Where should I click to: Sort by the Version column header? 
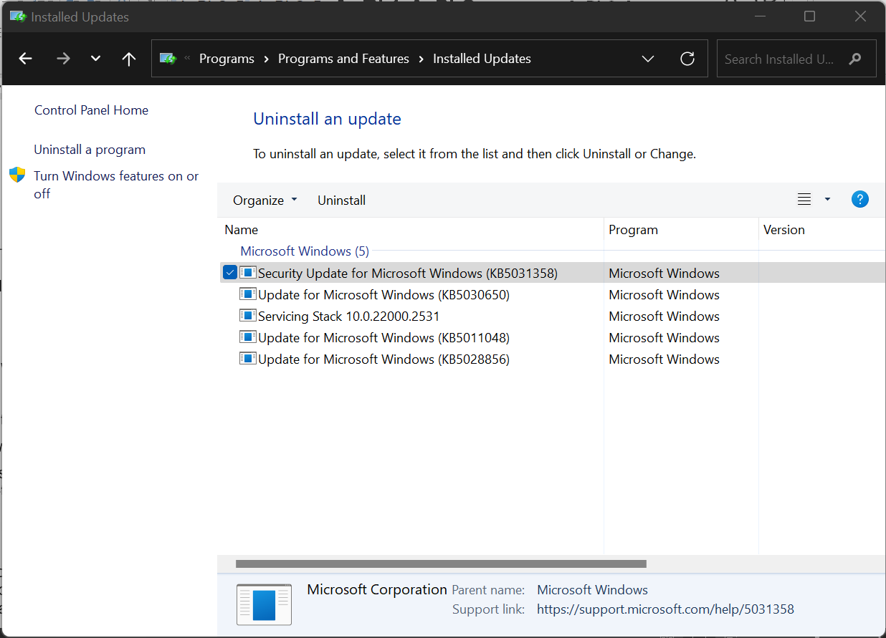[822, 230]
